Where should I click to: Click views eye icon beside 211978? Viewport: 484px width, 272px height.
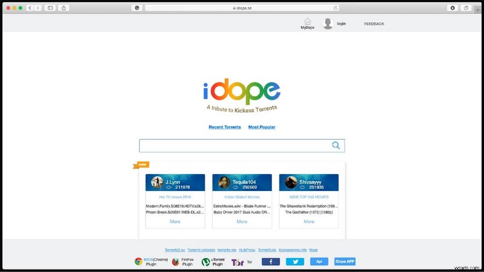point(169,187)
